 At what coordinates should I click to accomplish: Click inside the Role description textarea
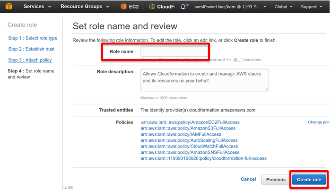pos(205,80)
